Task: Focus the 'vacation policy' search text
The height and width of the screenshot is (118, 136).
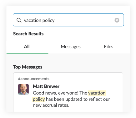Action: pos(39,20)
